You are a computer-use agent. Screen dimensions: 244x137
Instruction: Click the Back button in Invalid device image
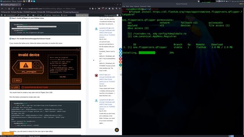[17, 80]
